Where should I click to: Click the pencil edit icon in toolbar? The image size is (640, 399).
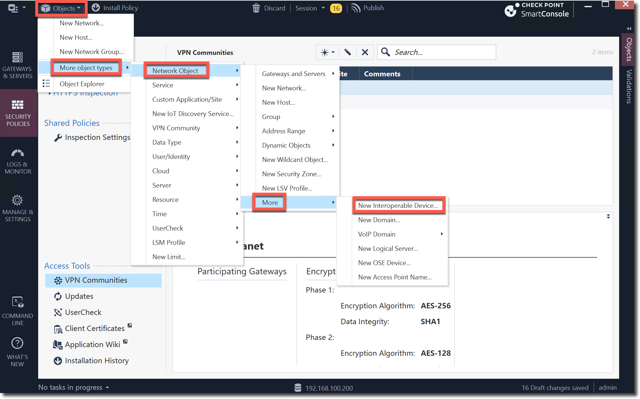click(347, 52)
